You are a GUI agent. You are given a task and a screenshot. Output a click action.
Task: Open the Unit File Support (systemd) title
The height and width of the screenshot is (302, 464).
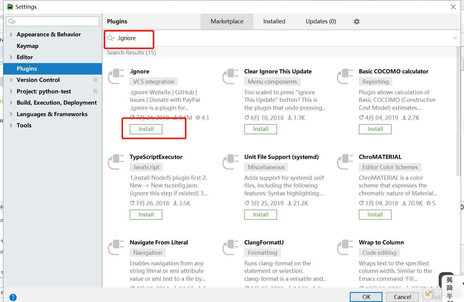point(282,157)
